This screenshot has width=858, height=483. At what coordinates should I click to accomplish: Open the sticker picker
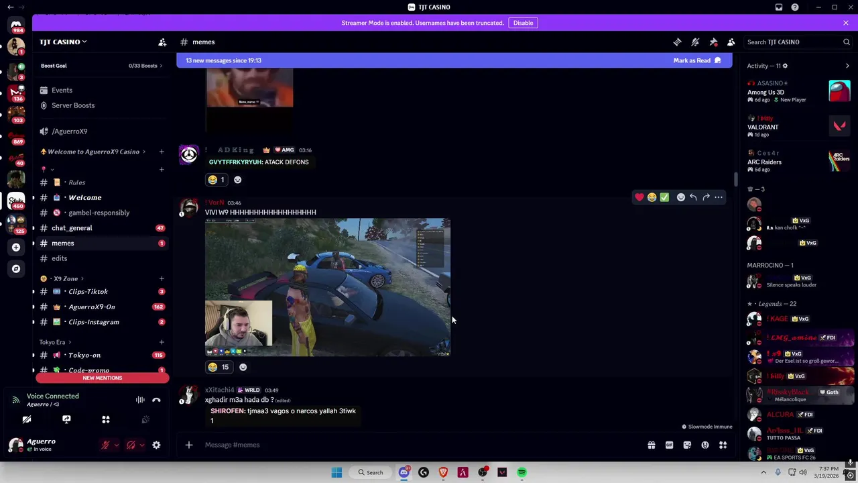point(687,445)
